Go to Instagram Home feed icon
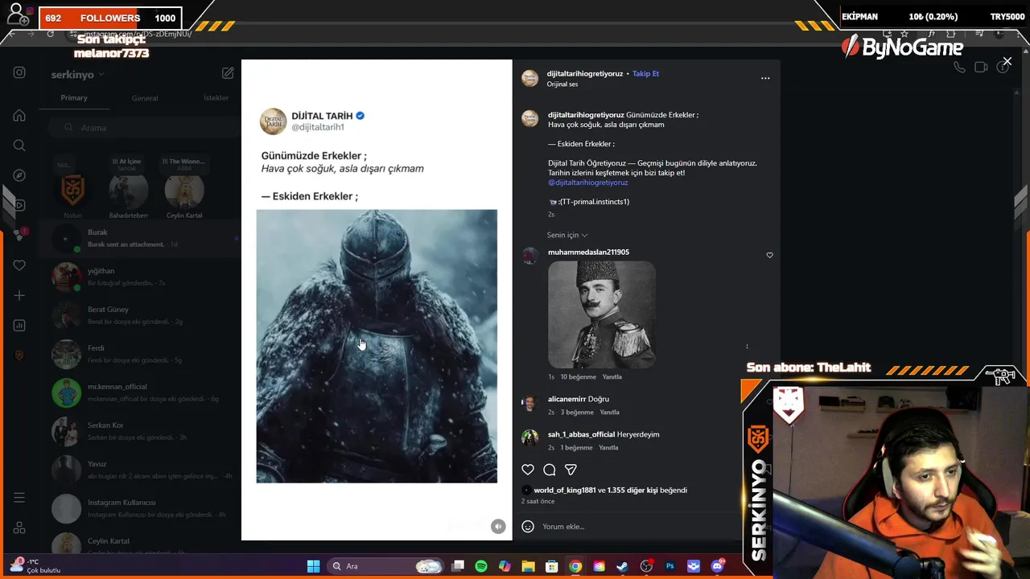 pyautogui.click(x=19, y=115)
